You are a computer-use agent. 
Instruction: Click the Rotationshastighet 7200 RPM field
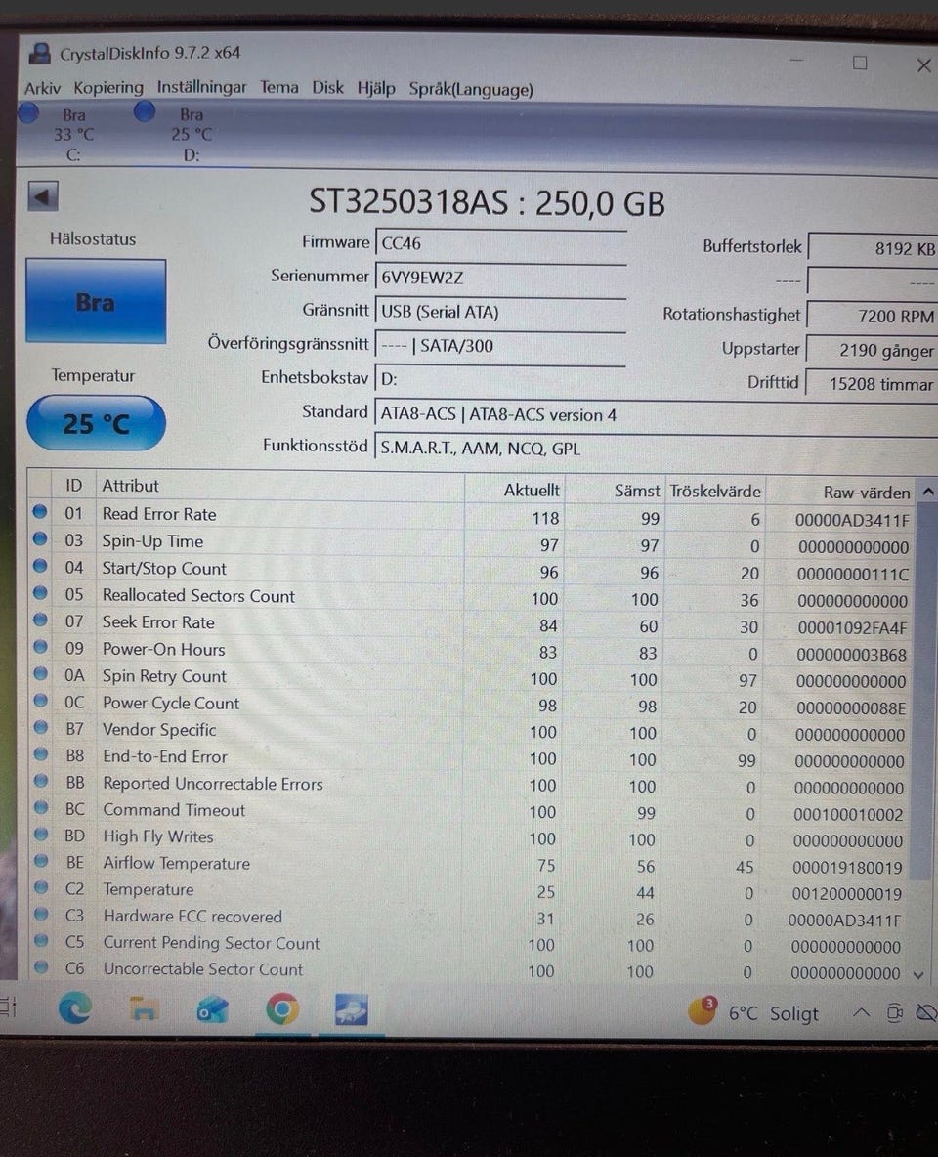[x=873, y=316]
